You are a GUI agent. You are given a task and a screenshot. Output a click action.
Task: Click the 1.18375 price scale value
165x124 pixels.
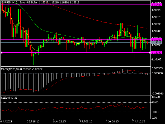point(157,17)
